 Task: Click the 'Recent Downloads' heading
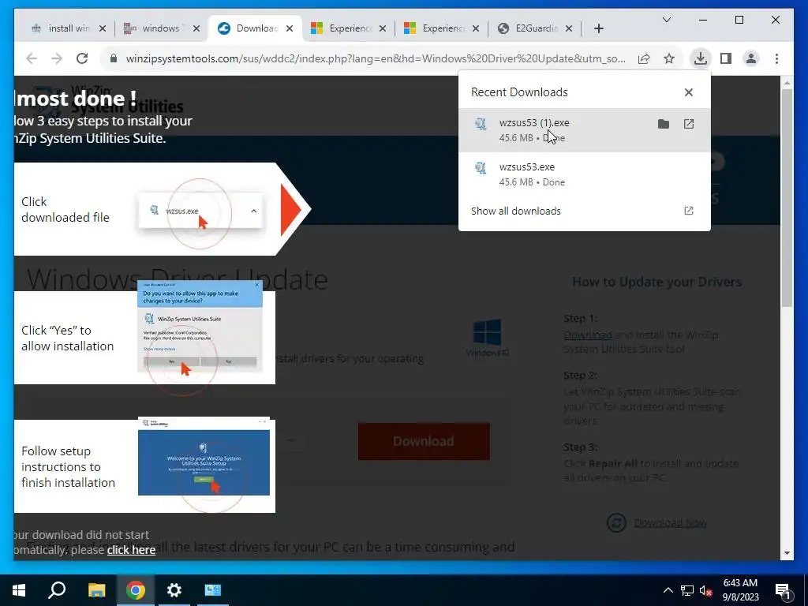click(519, 92)
